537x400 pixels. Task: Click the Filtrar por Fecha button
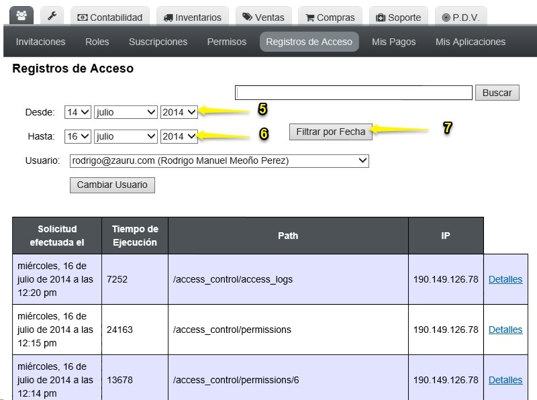[x=331, y=132]
